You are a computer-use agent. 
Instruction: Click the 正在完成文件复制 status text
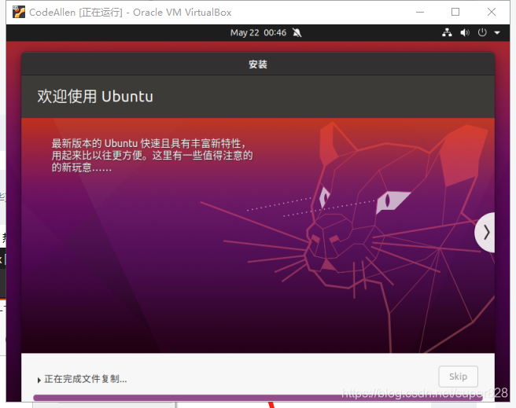click(86, 379)
